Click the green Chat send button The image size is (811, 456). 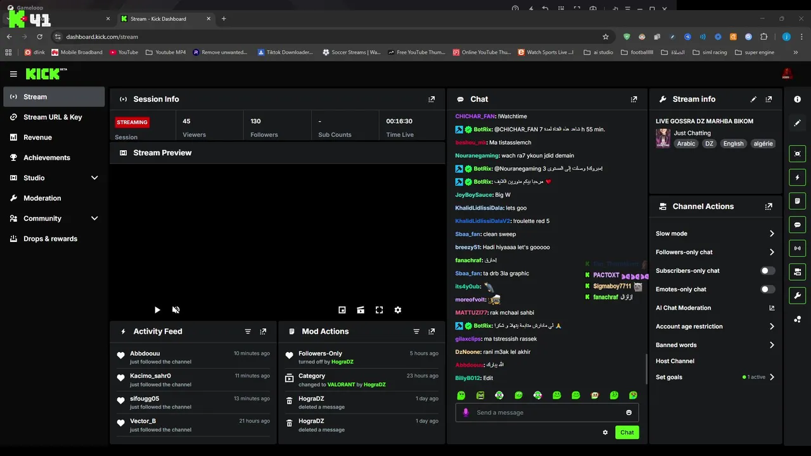pyautogui.click(x=627, y=433)
